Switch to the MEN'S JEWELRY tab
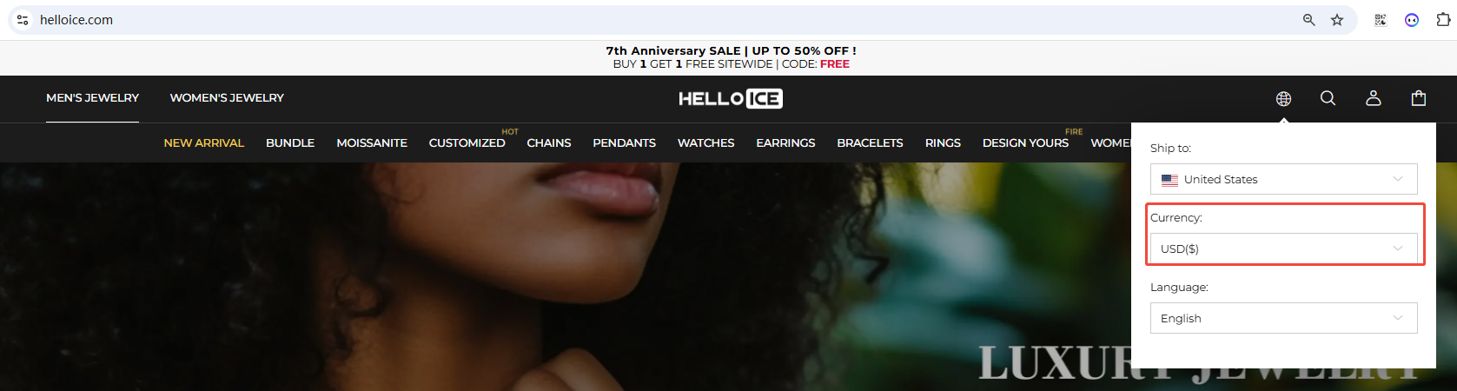Viewport: 1457px width, 391px height. pos(92,98)
